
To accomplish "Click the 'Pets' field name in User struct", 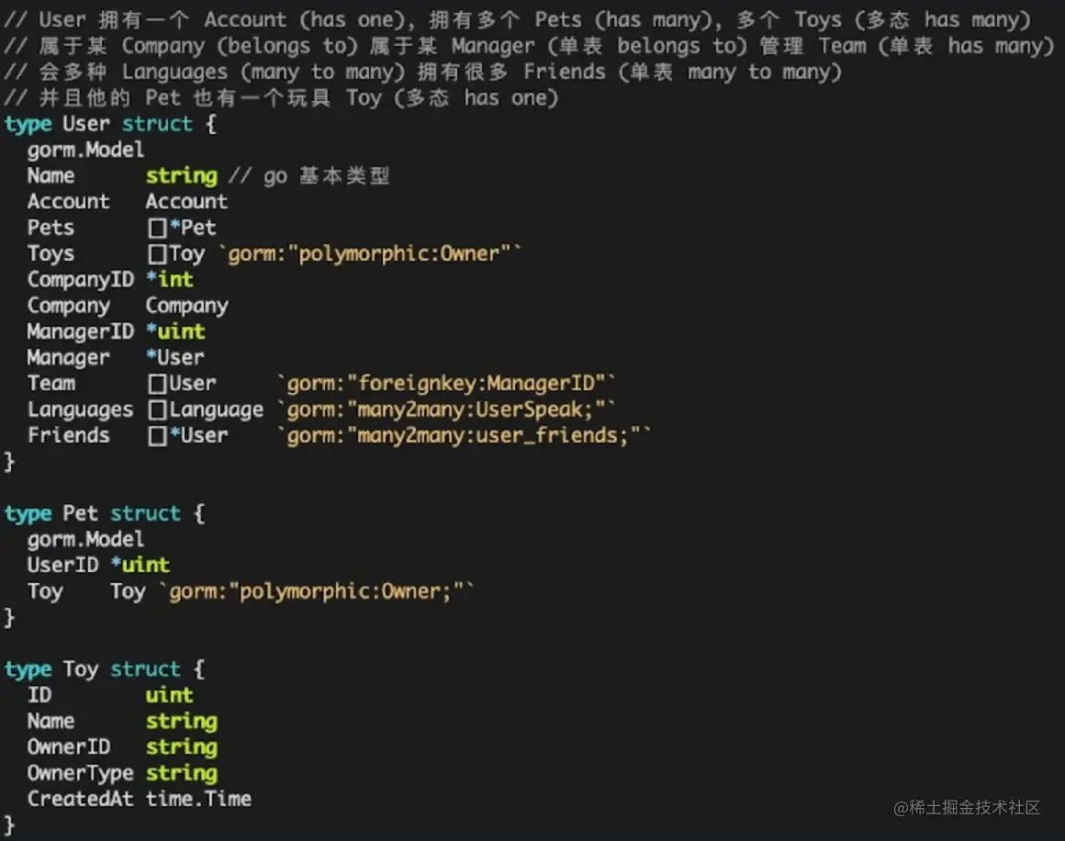I will click(x=50, y=228).
